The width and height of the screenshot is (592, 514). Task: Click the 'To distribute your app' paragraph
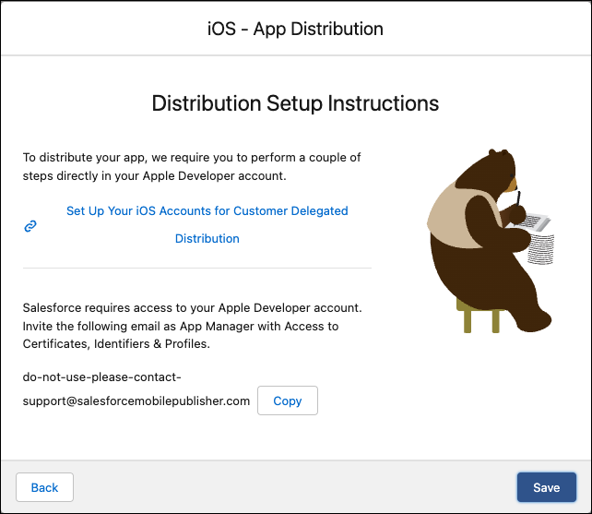192,167
